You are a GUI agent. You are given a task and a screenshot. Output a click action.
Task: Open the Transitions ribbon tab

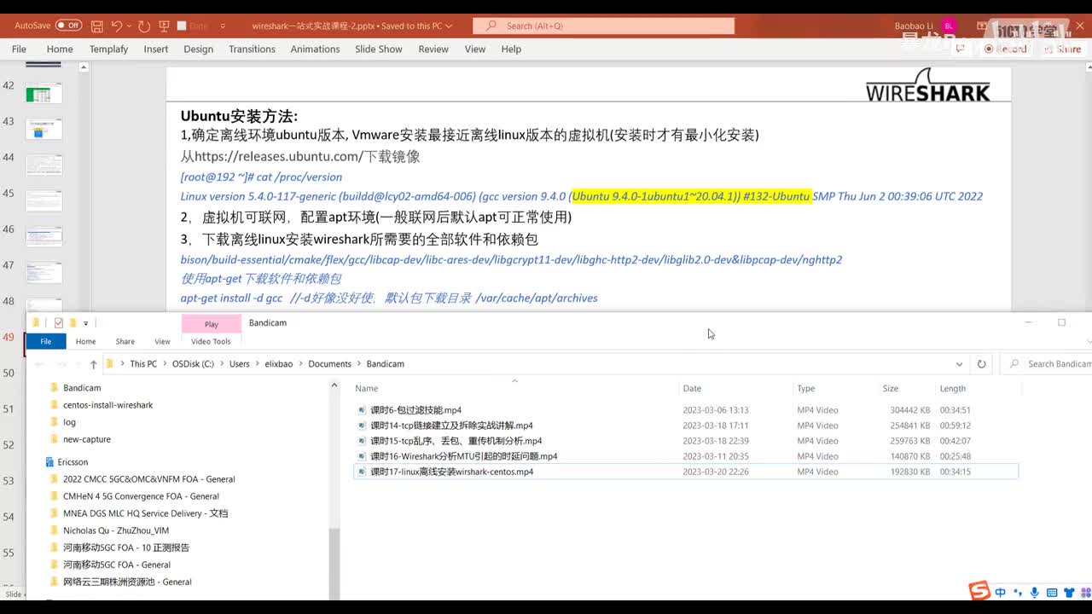coord(252,49)
